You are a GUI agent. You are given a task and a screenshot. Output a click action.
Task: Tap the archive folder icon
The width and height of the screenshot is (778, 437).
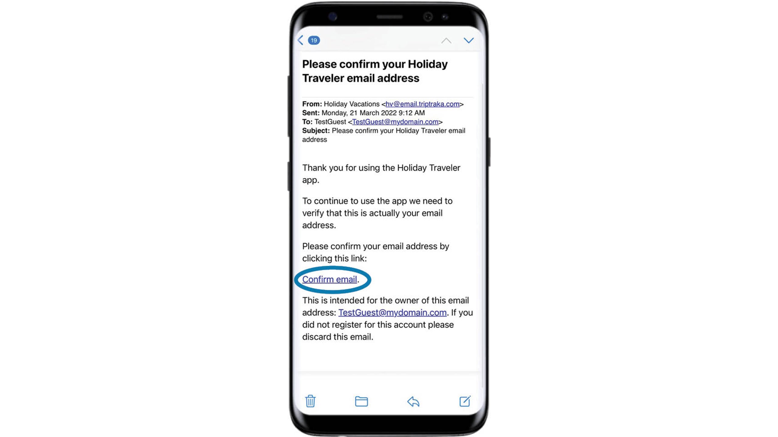[x=361, y=401]
